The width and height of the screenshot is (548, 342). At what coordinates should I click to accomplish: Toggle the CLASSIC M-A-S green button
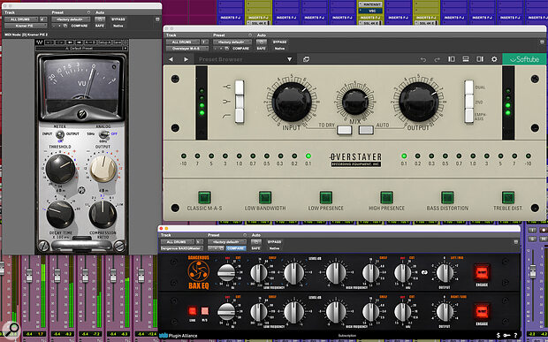204,198
